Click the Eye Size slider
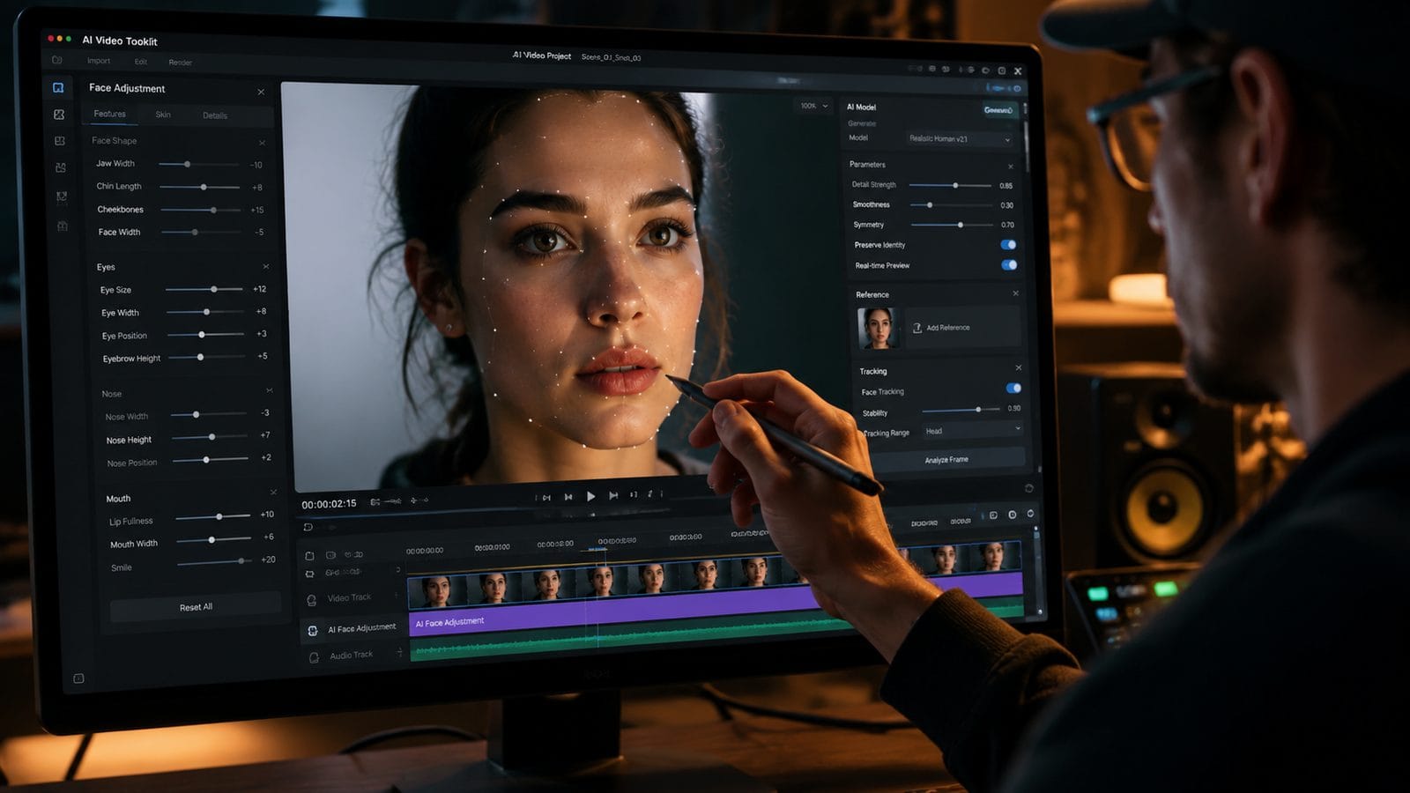Image resolution: width=1410 pixels, height=793 pixels. click(204, 289)
